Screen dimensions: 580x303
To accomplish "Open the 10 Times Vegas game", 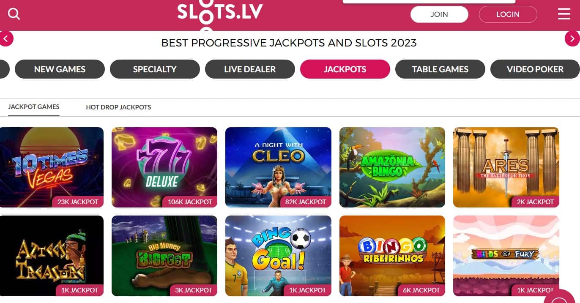I will (52, 167).
